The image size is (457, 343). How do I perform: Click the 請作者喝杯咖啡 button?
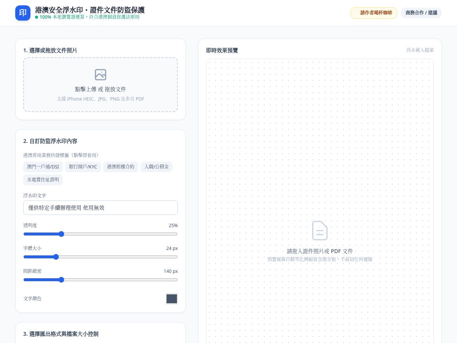(x=374, y=13)
